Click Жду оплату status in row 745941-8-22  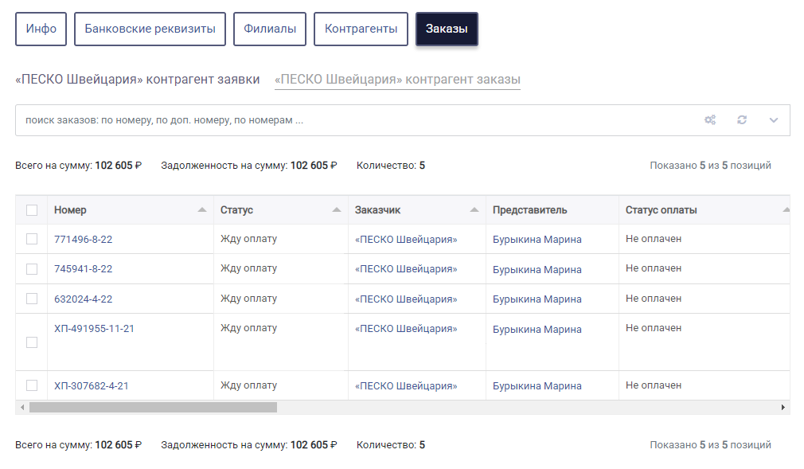pos(248,268)
